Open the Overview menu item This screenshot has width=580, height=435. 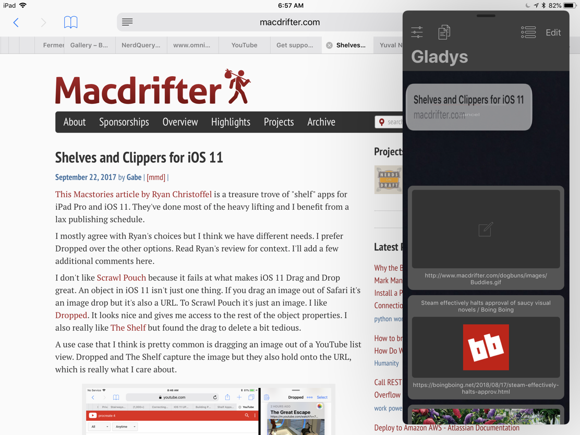180,122
